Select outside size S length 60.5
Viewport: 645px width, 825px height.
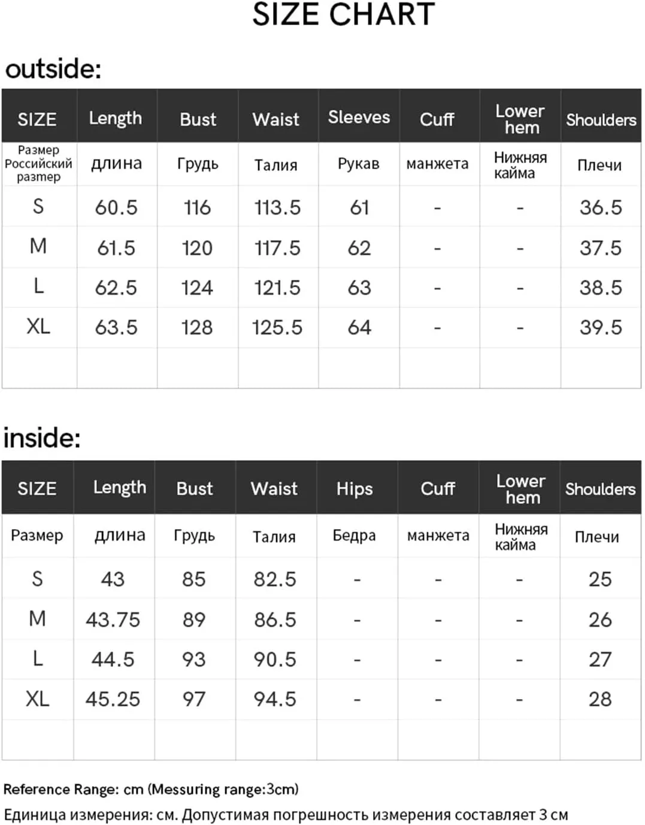[116, 207]
